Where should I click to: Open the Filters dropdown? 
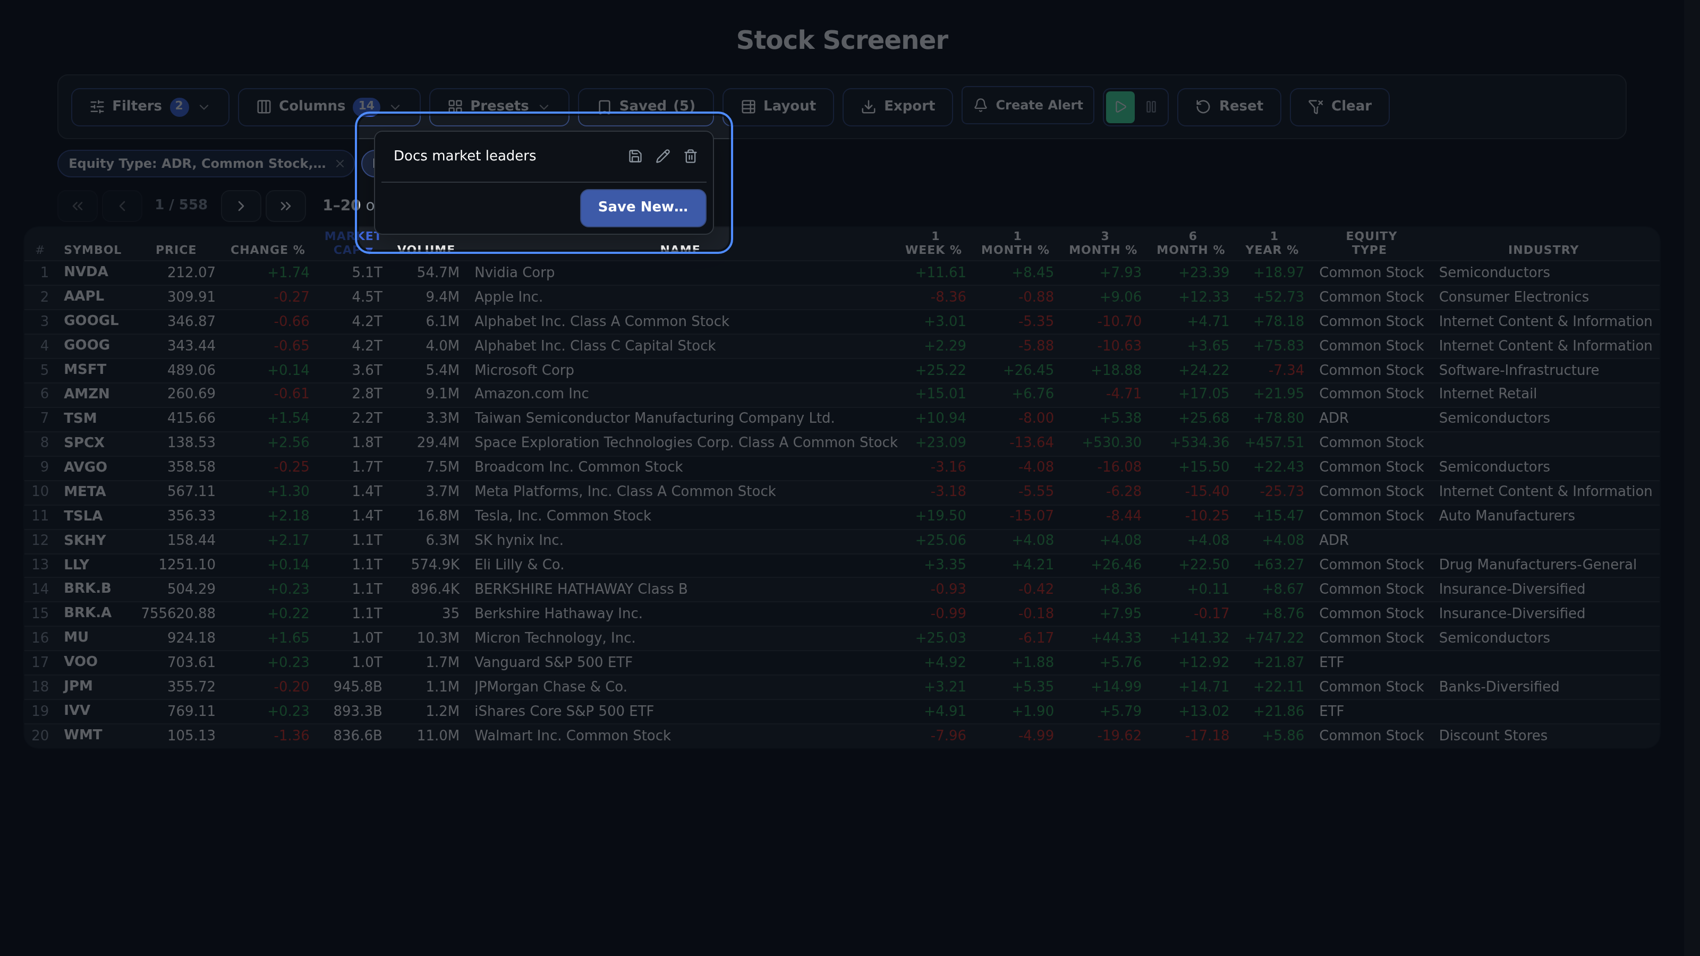(x=150, y=106)
